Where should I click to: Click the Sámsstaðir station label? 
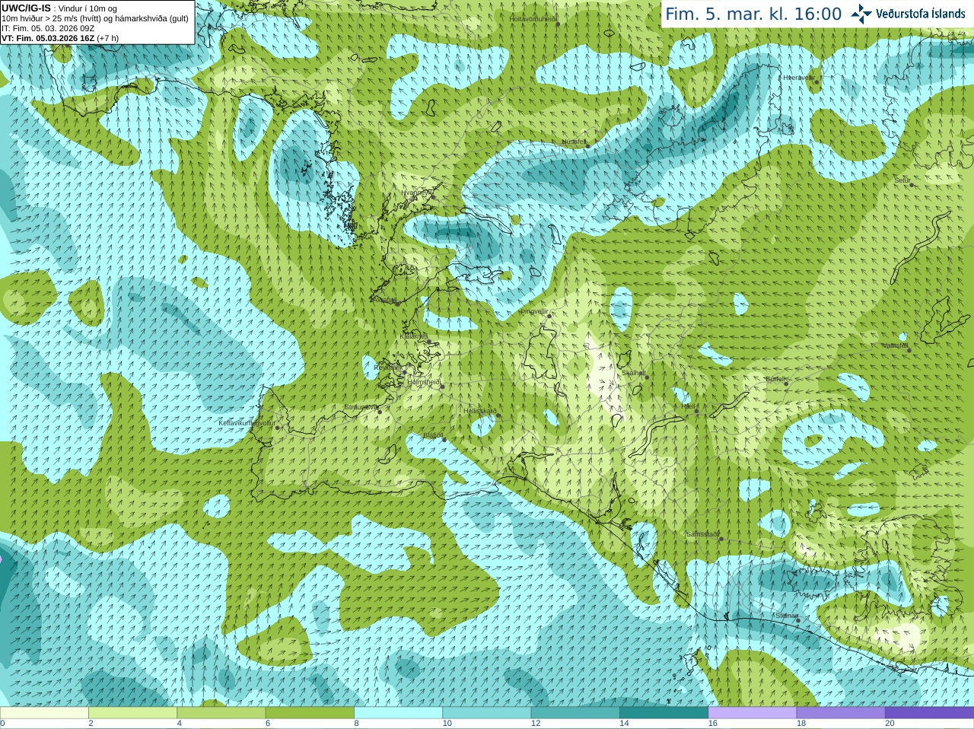pos(702,534)
